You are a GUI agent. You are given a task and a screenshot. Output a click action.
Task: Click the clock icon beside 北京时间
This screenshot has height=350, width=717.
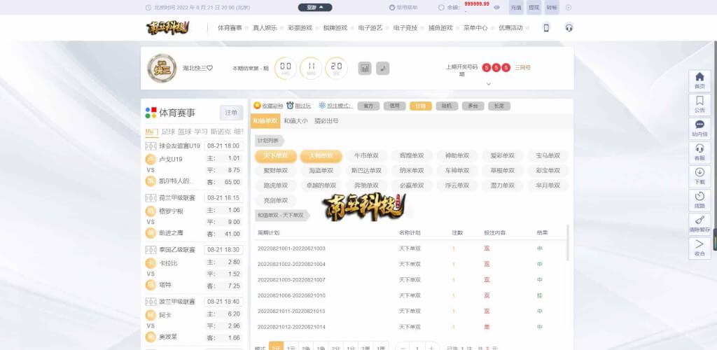148,7
